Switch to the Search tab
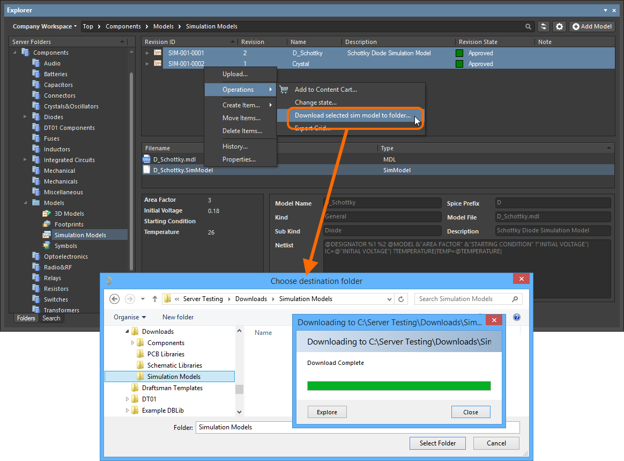Image resolution: width=624 pixels, height=461 pixels. point(51,318)
